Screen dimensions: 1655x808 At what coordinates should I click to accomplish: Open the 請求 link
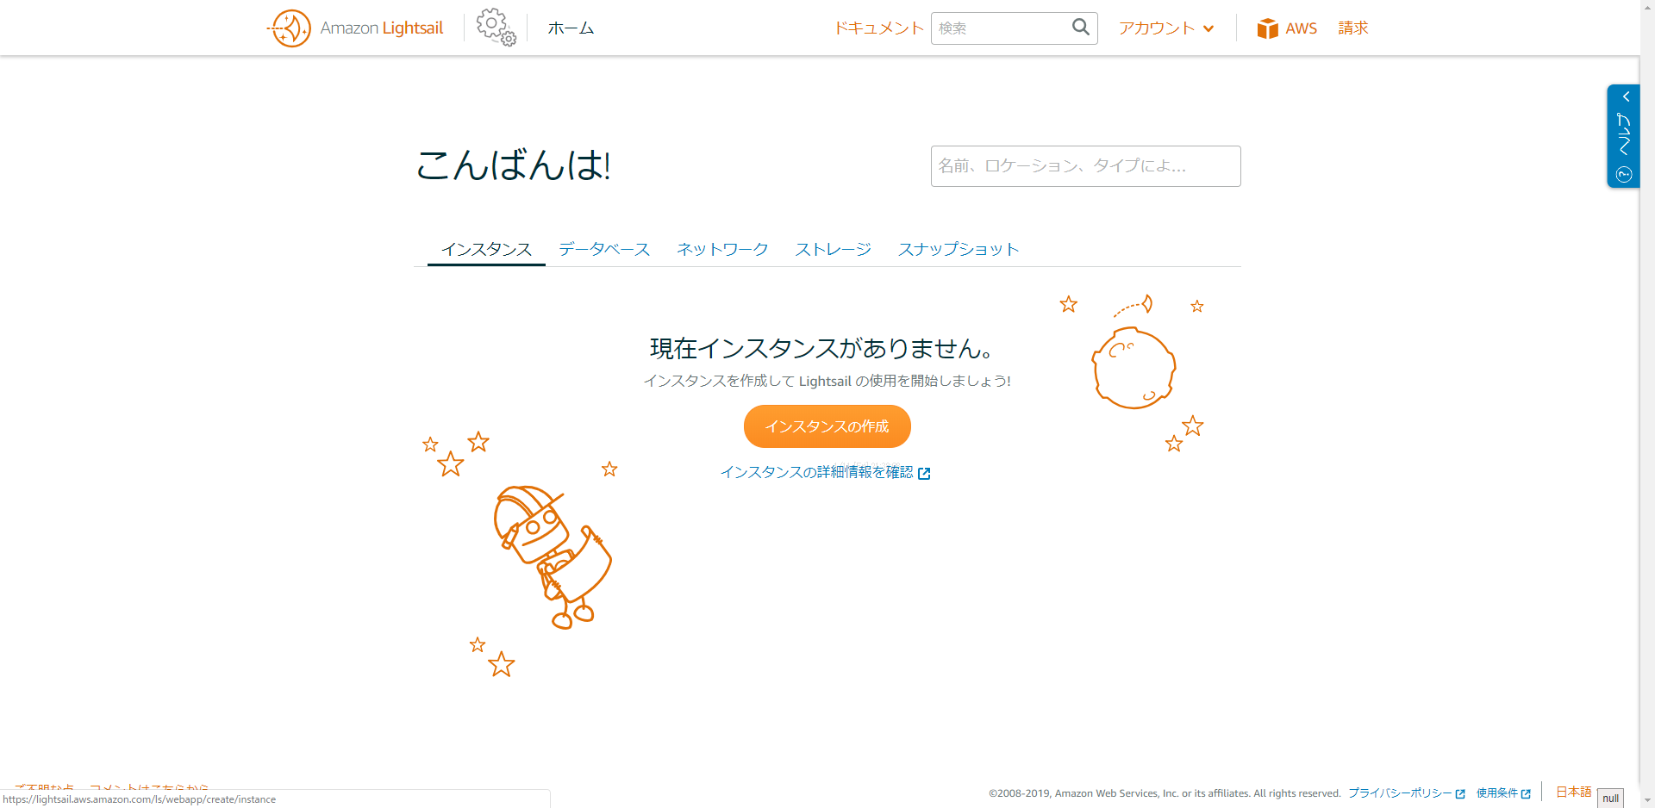(x=1353, y=28)
